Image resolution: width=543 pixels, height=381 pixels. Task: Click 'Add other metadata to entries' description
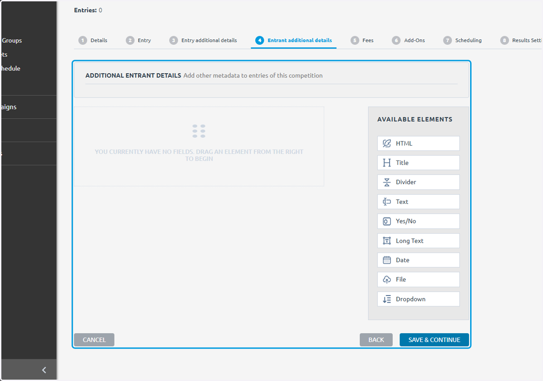coord(253,75)
